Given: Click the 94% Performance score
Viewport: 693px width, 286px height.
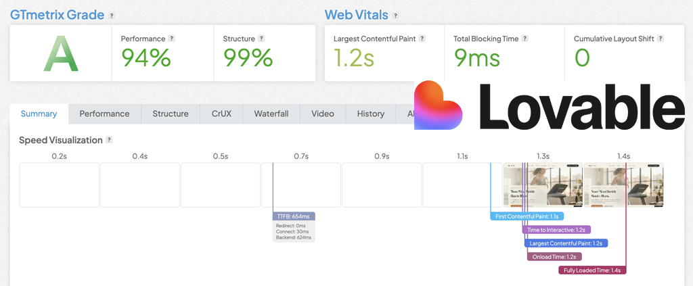Looking at the screenshot, I should pyautogui.click(x=146, y=58).
